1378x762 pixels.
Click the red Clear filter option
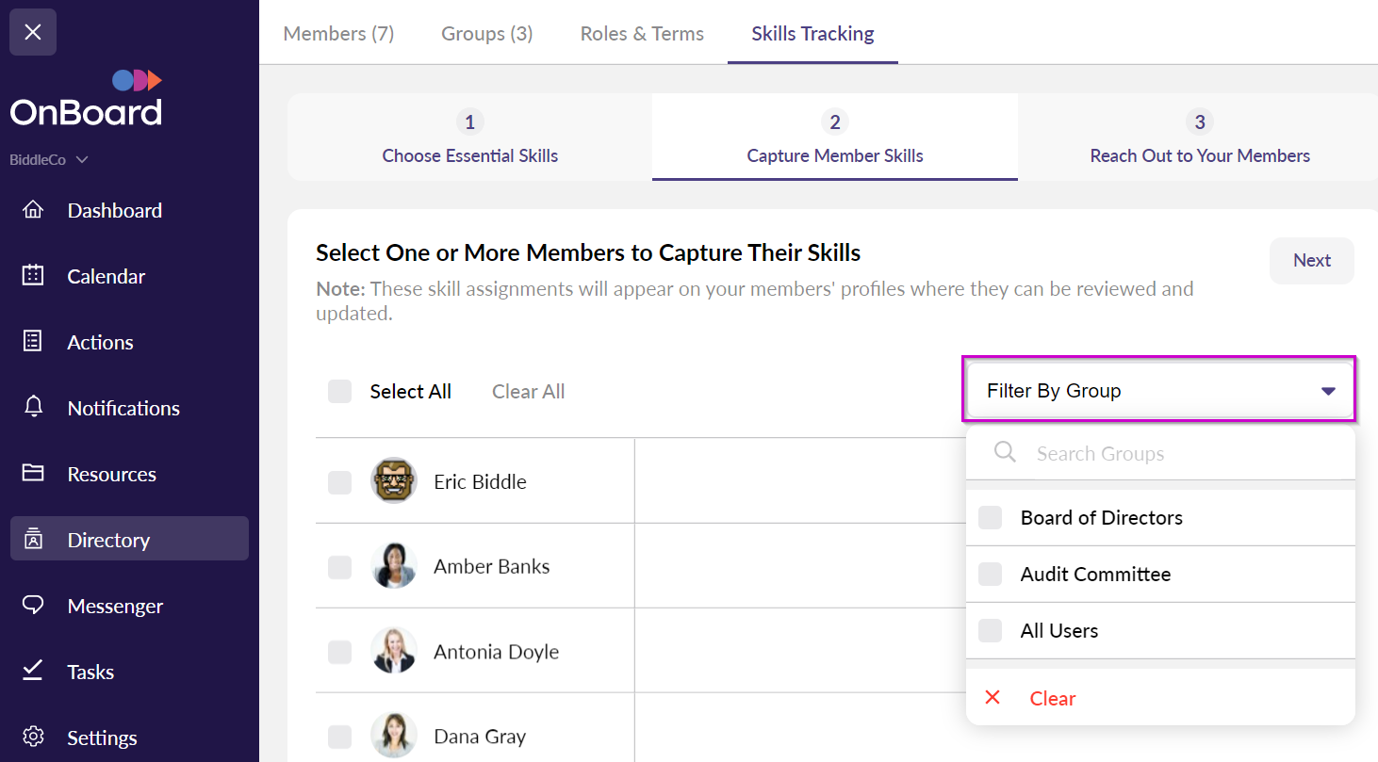pos(1052,698)
